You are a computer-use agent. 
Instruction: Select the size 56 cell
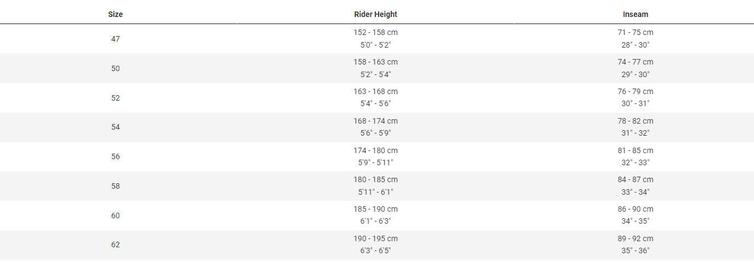pyautogui.click(x=115, y=156)
